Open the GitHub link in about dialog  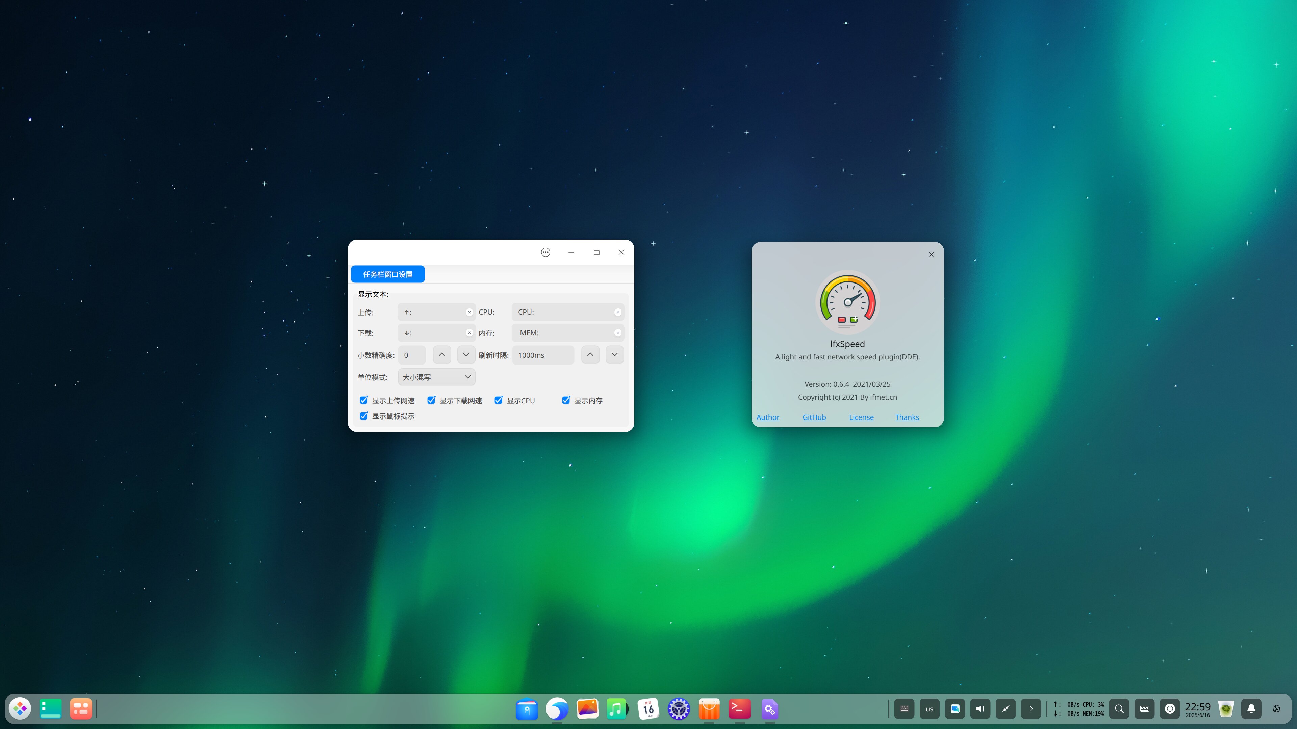point(814,417)
